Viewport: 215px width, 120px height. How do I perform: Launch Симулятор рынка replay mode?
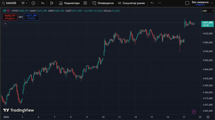click(131, 3)
